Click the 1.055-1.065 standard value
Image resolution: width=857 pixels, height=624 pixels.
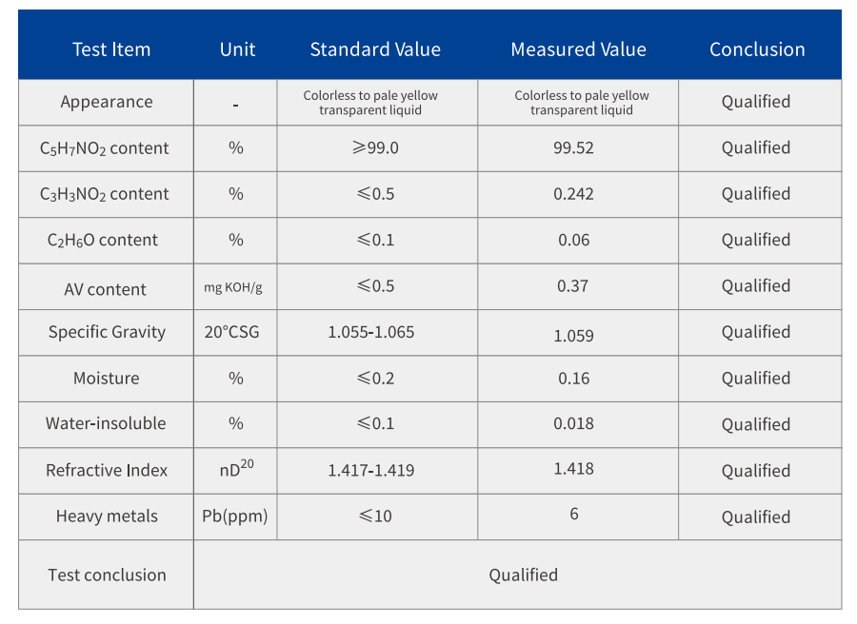pos(371,332)
